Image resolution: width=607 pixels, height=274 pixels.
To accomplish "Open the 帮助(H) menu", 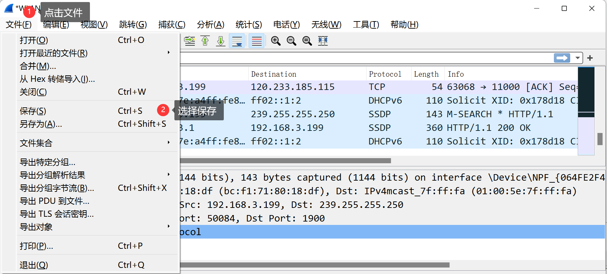I will pyautogui.click(x=404, y=25).
